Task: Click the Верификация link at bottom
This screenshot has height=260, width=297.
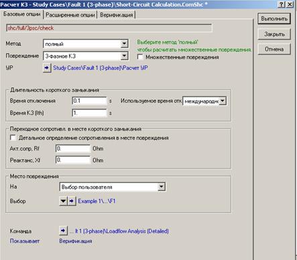Action: coord(76,241)
